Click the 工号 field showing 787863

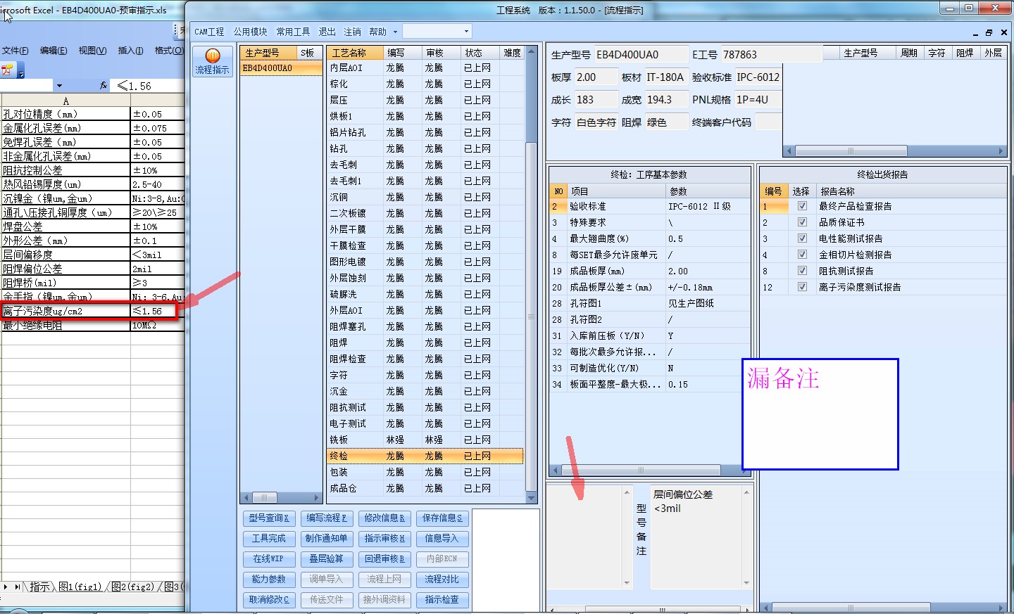click(771, 55)
